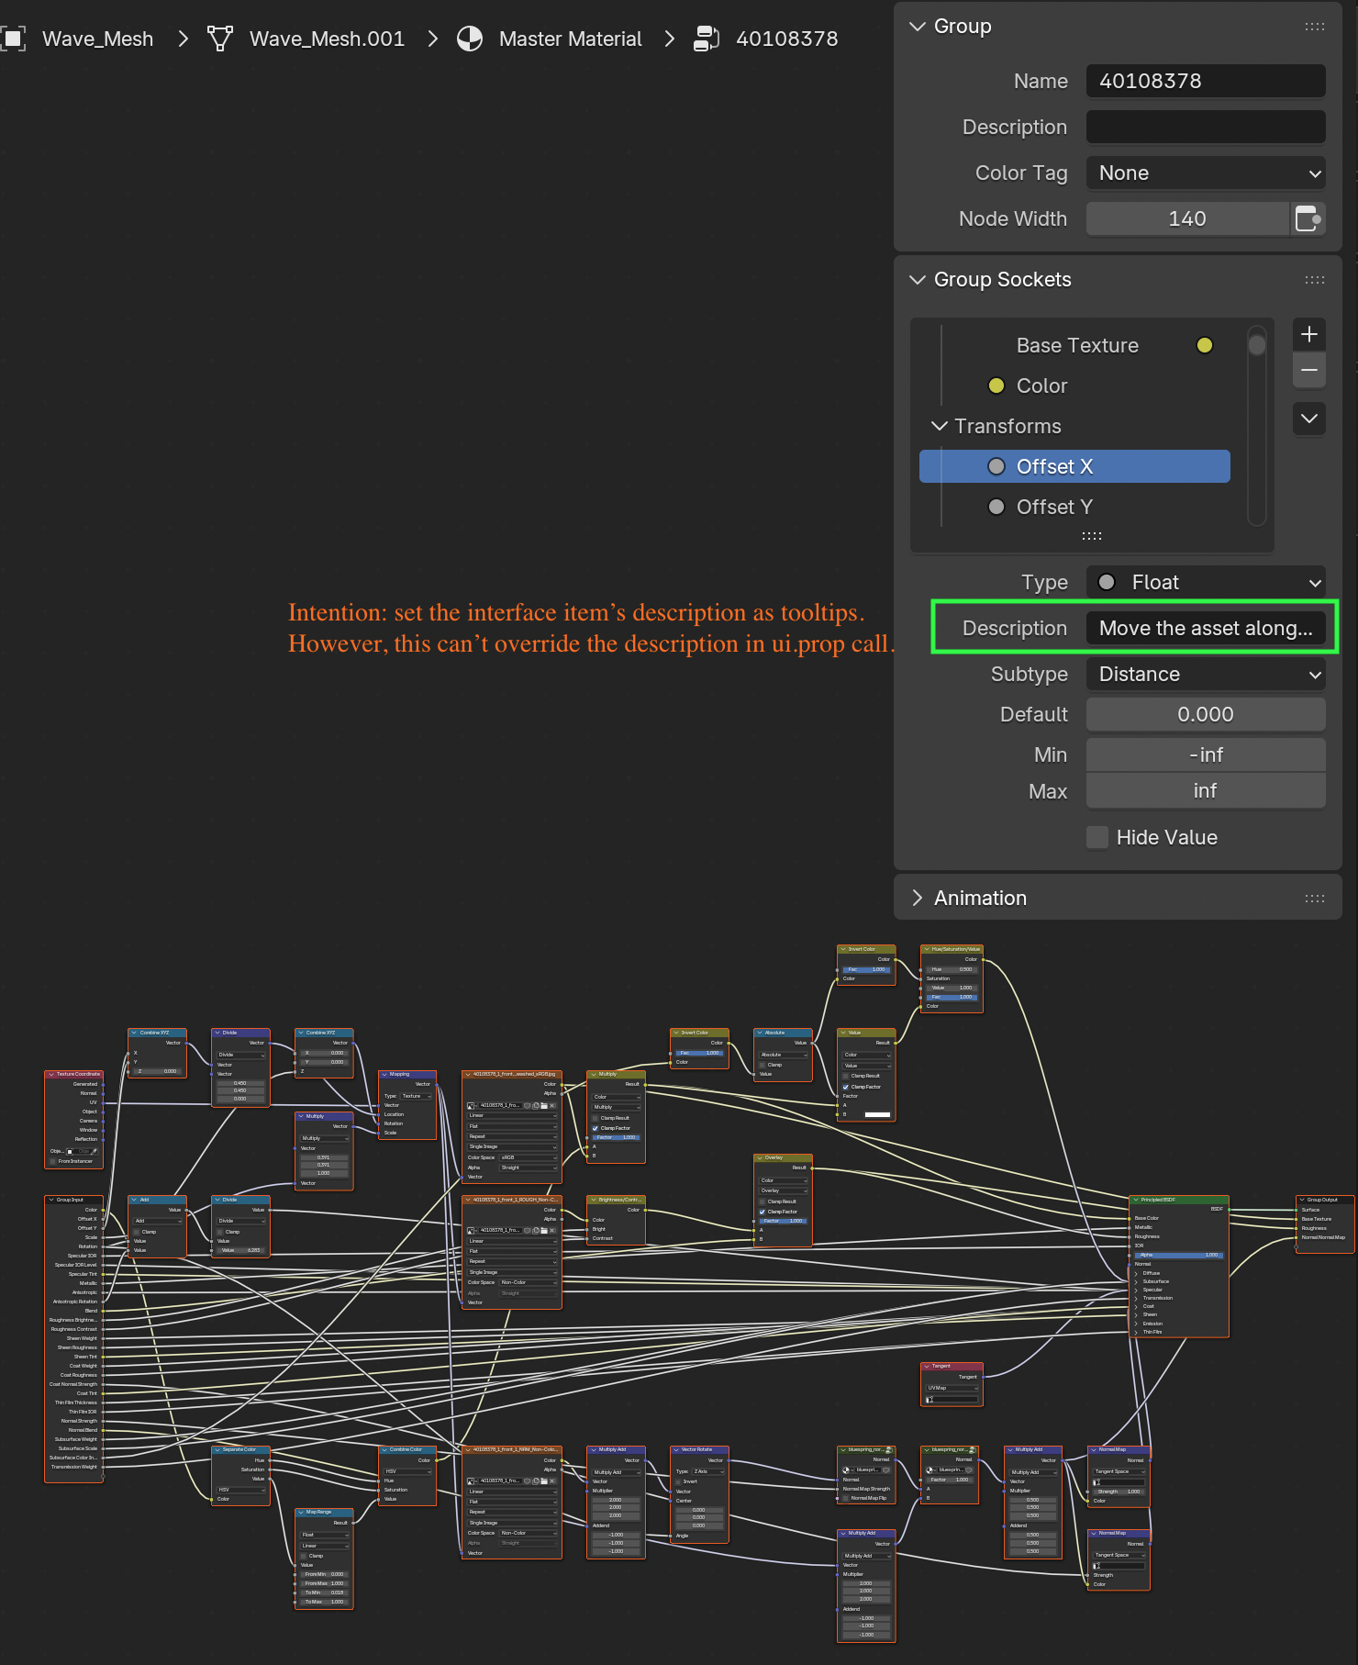Click Wave_Mesh.001 in the breadcrumb path
Image resolution: width=1358 pixels, height=1665 pixels.
pos(327,39)
